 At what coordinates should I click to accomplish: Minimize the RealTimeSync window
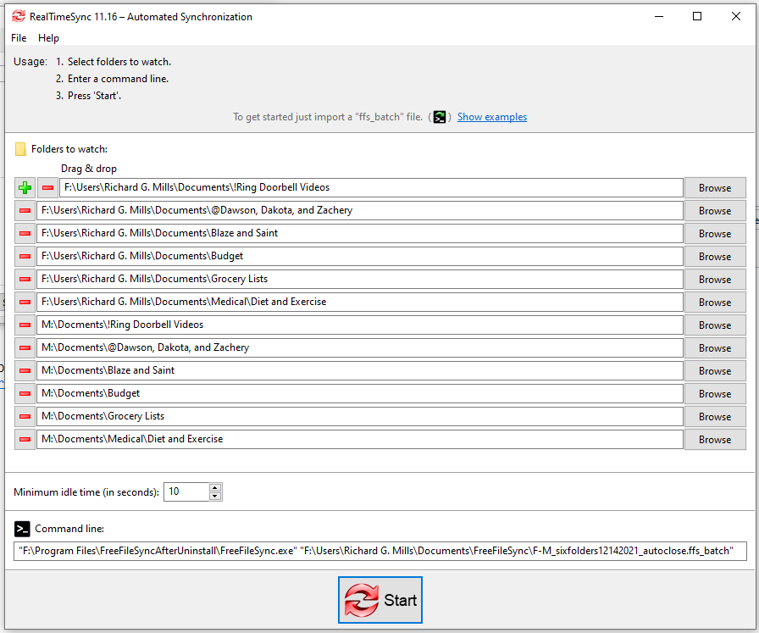[x=659, y=16]
